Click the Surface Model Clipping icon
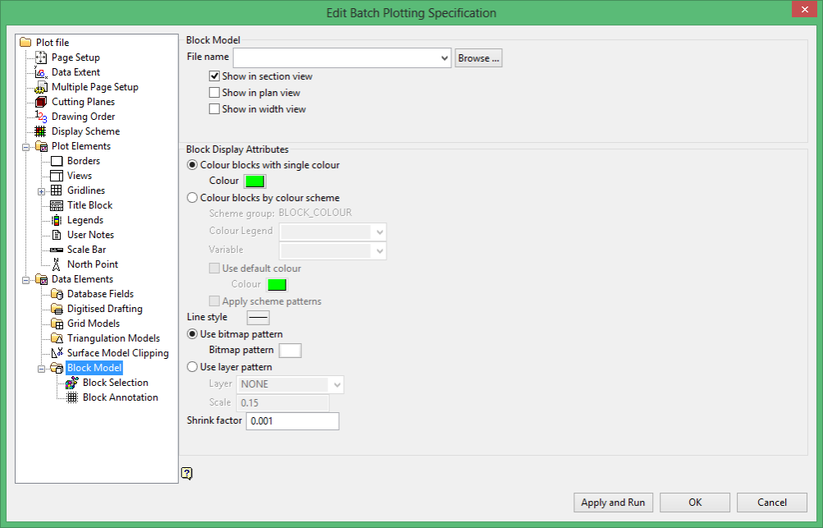Image resolution: width=823 pixels, height=528 pixels. (57, 353)
